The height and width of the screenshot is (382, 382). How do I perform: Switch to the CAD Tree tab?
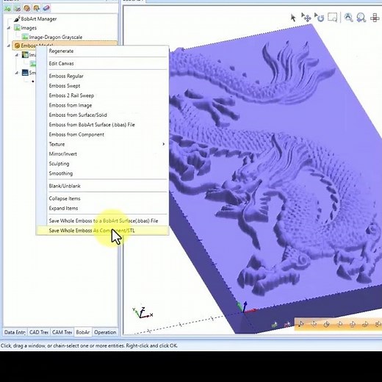coord(38,332)
